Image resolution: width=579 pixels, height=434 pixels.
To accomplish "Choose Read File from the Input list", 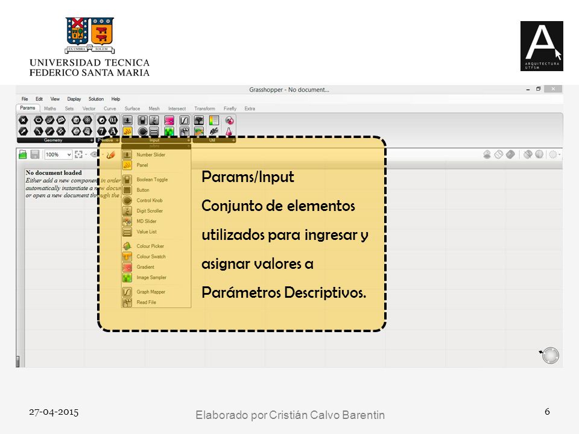I will (x=156, y=302).
